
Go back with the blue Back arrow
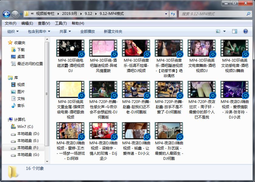(x=6, y=14)
